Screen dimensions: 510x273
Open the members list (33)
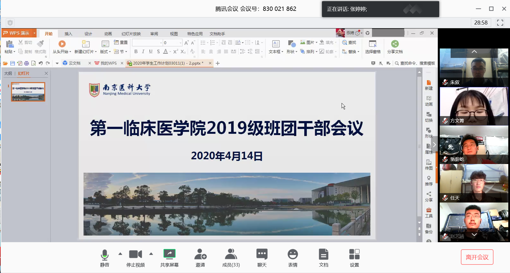point(231,254)
